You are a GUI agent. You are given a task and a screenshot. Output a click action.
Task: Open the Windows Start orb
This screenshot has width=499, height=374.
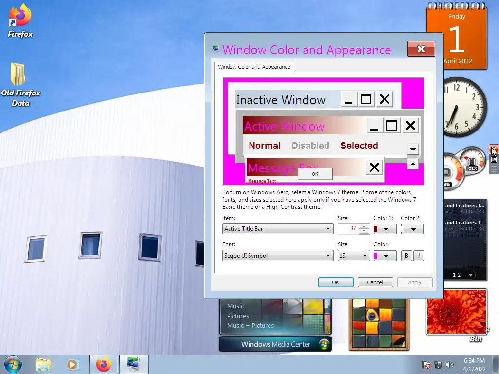coord(13,364)
